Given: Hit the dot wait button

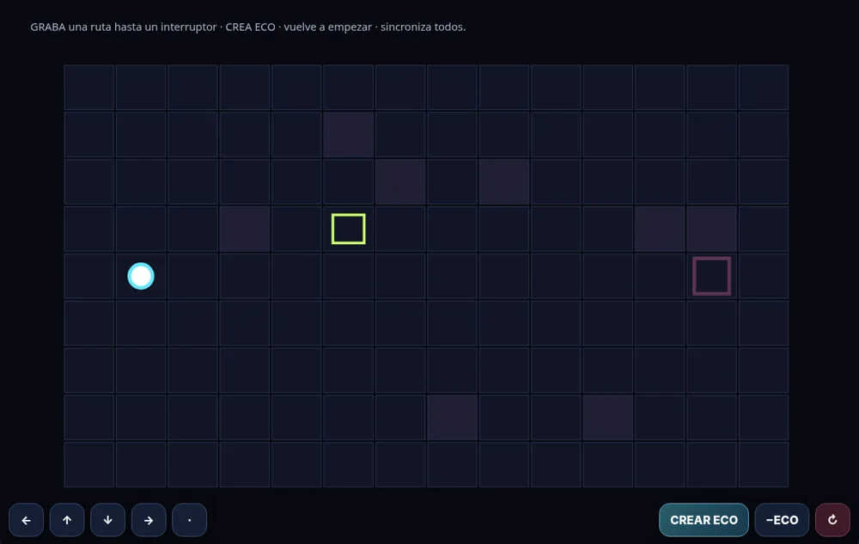Looking at the screenshot, I should (190, 520).
